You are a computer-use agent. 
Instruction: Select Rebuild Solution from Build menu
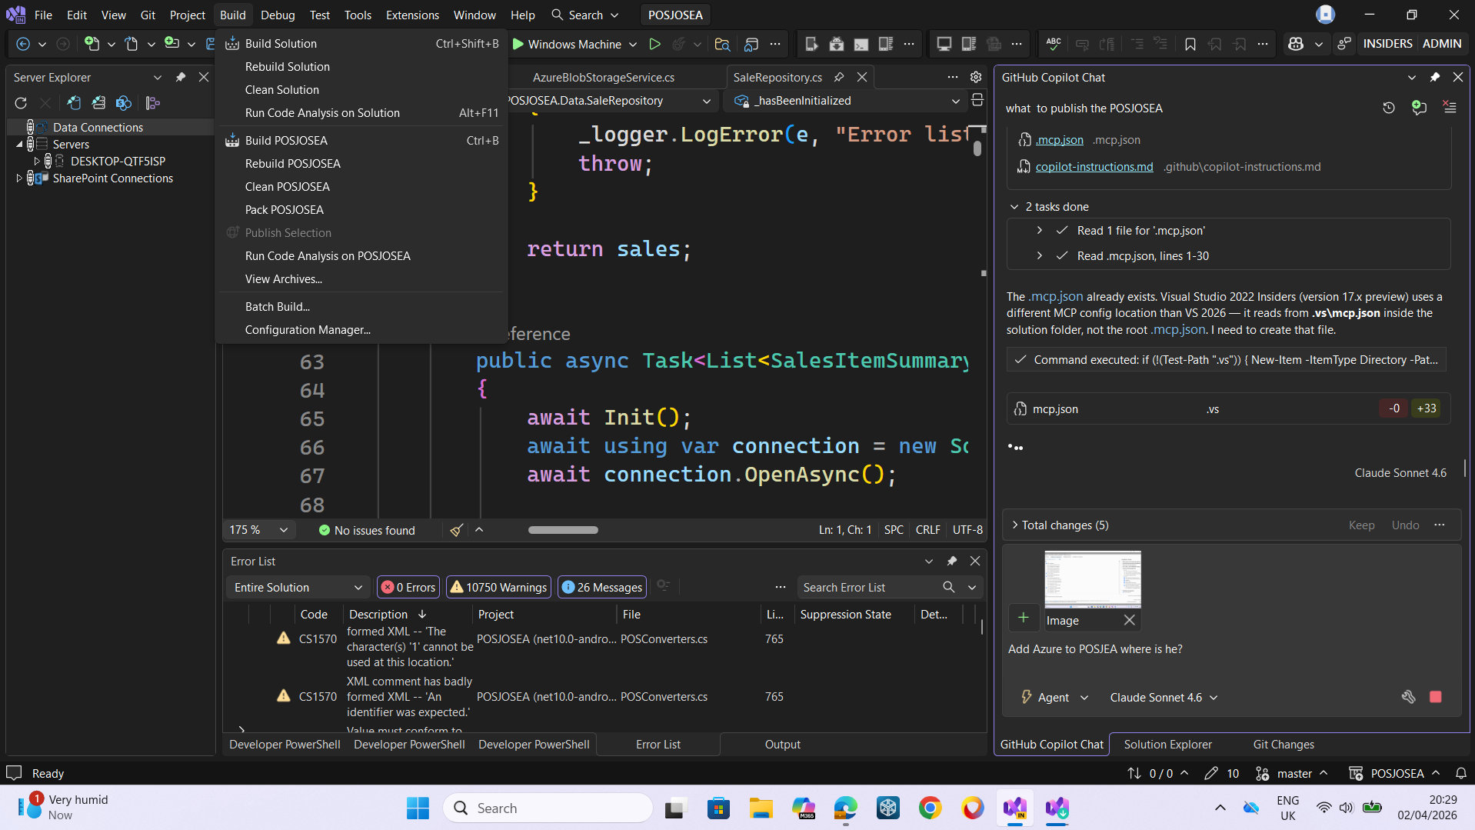(287, 67)
